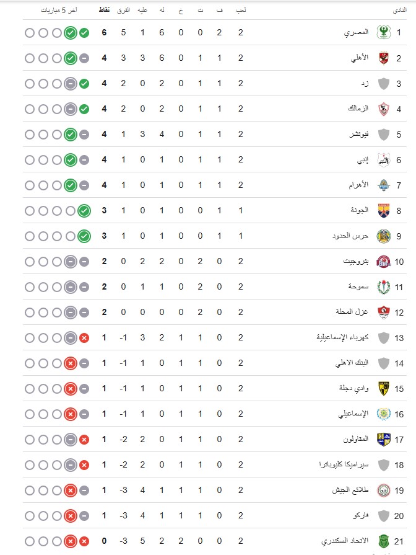Open الإسماعيلي team name link
This screenshot has width=416, height=555.
[x=353, y=414]
